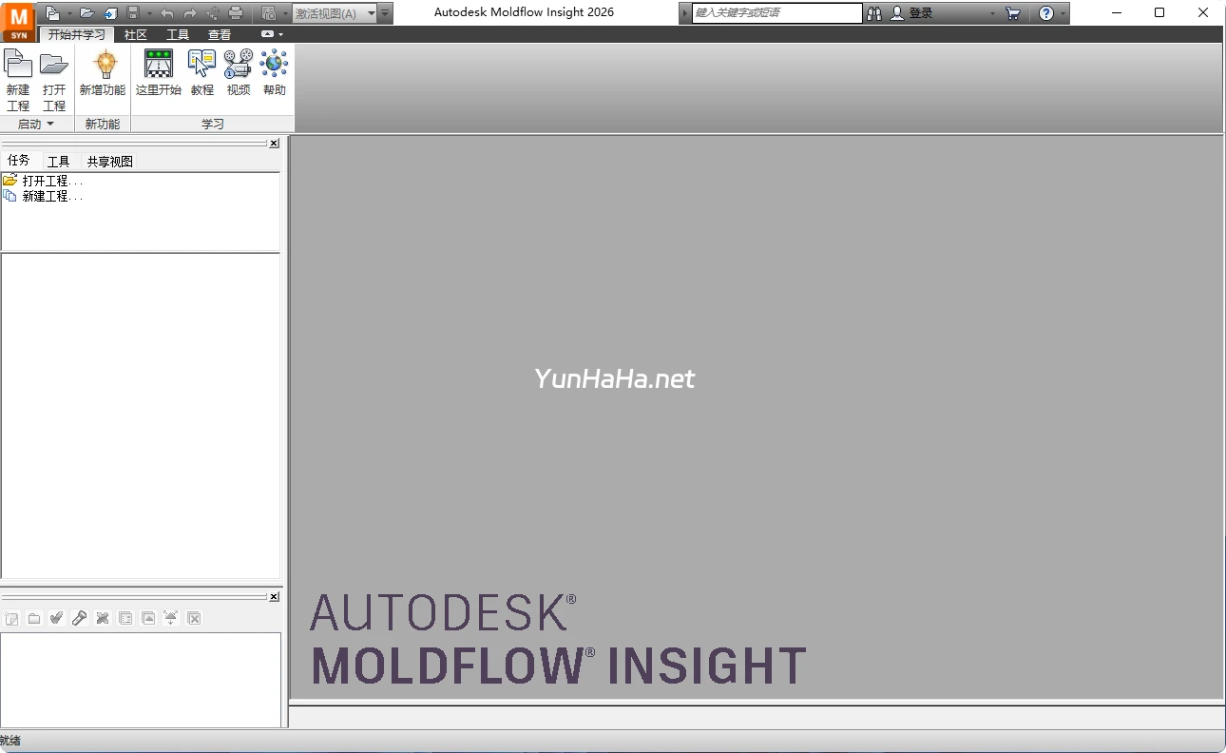Screen dimensions: 1226x753
Task: Click the expand-arrows icon in layers toolbar
Action: 171,618
